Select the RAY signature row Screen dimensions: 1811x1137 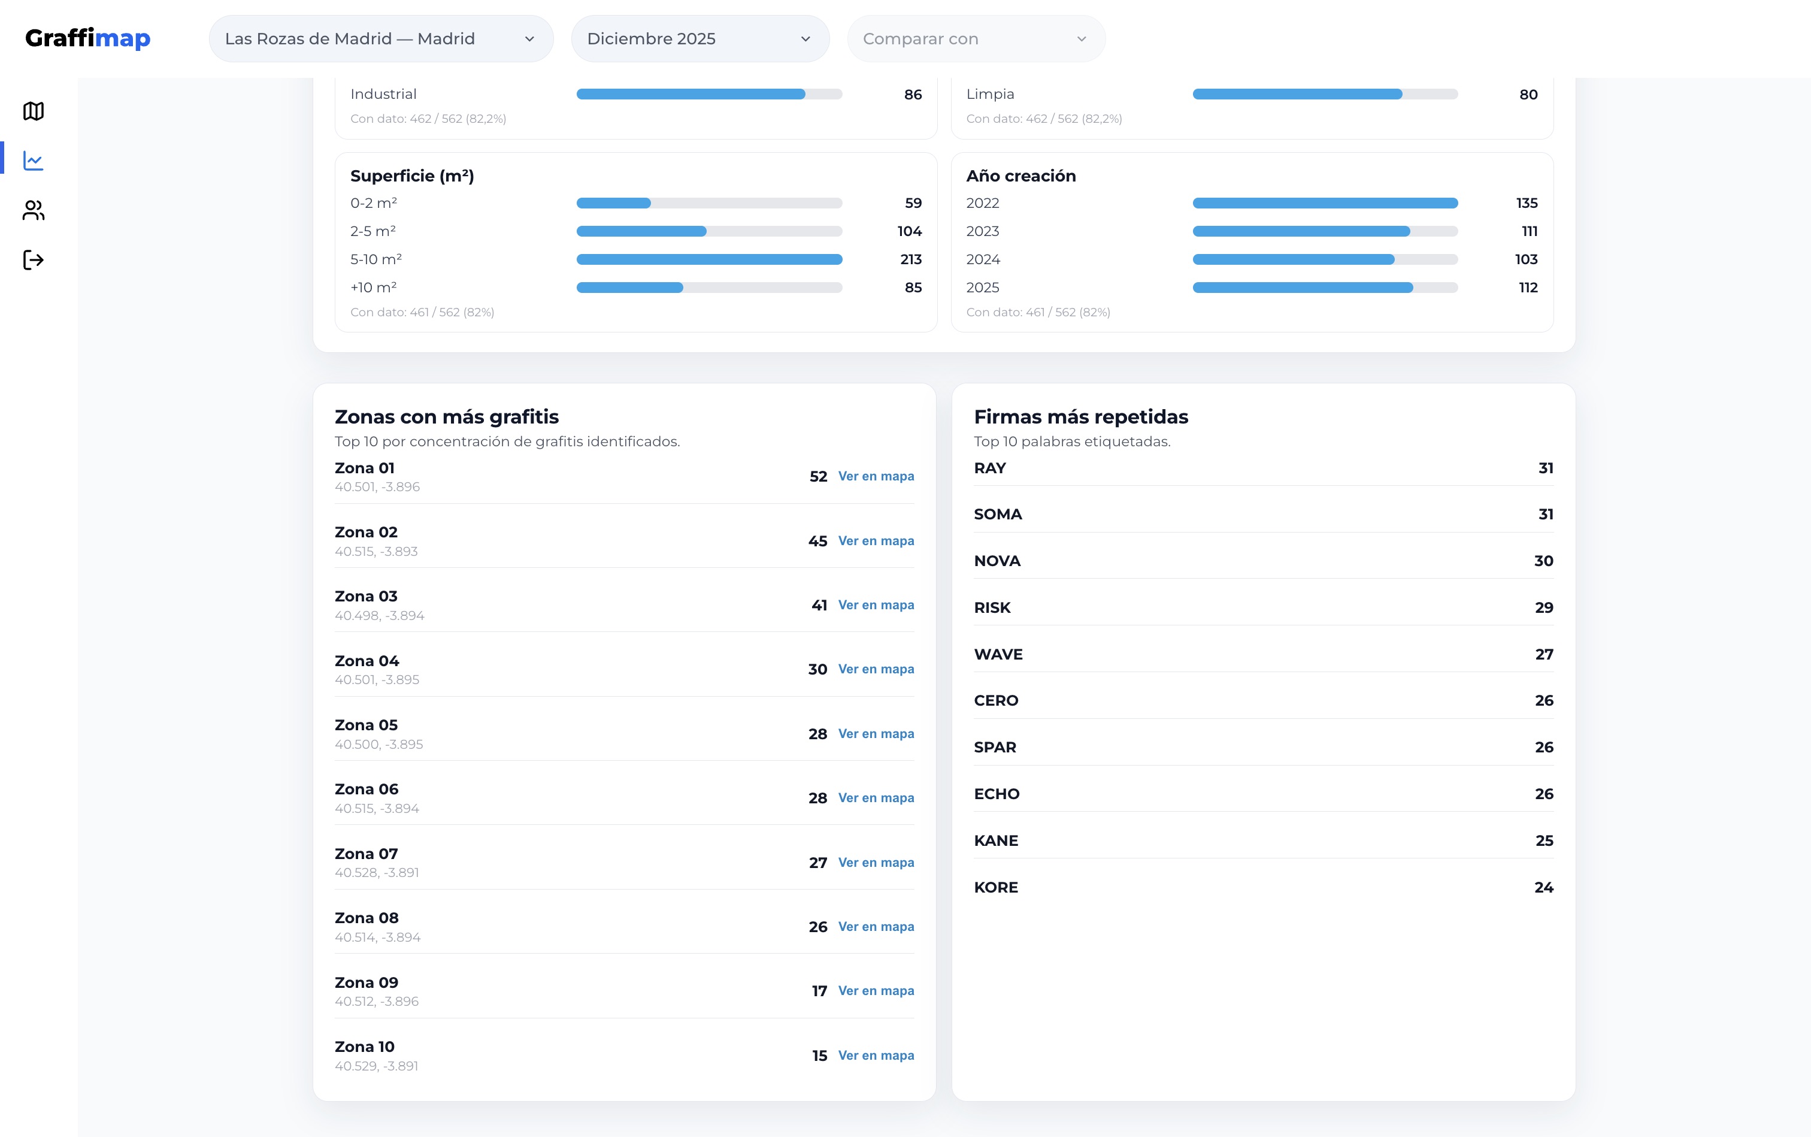tap(1263, 468)
